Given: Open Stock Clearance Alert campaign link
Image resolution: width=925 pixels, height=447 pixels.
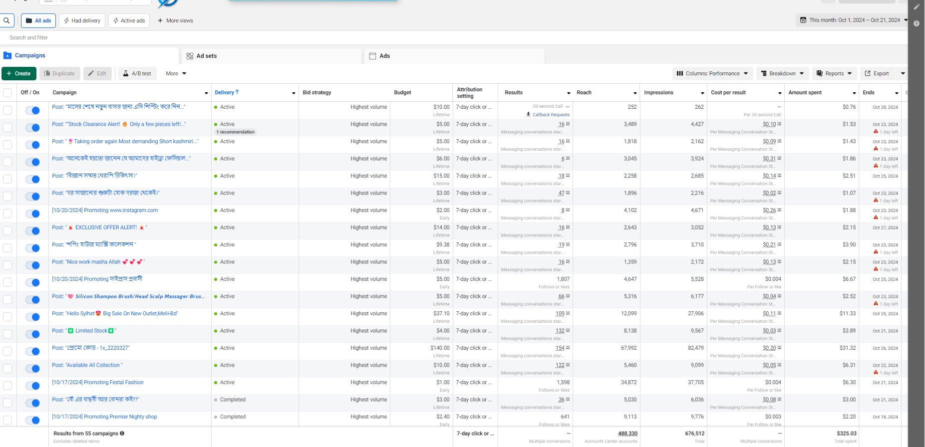Looking at the screenshot, I should pyautogui.click(x=119, y=124).
